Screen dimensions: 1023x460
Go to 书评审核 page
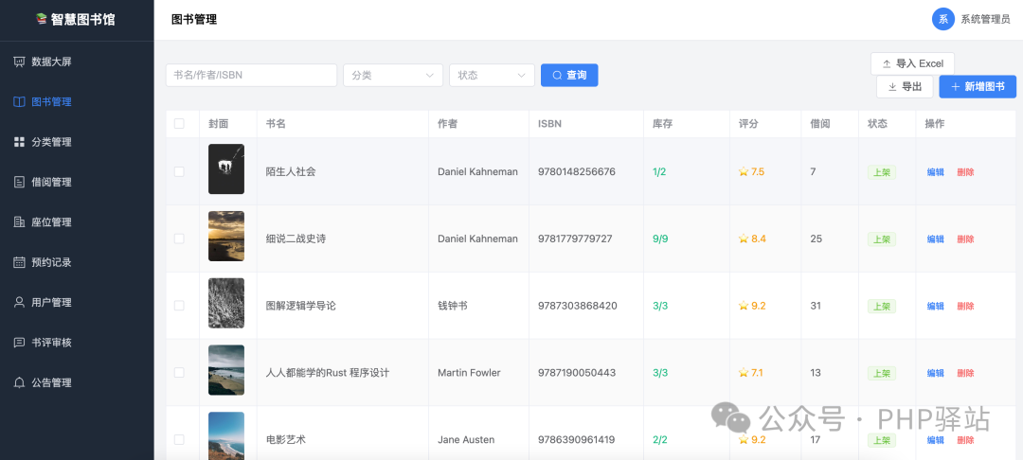(x=77, y=343)
